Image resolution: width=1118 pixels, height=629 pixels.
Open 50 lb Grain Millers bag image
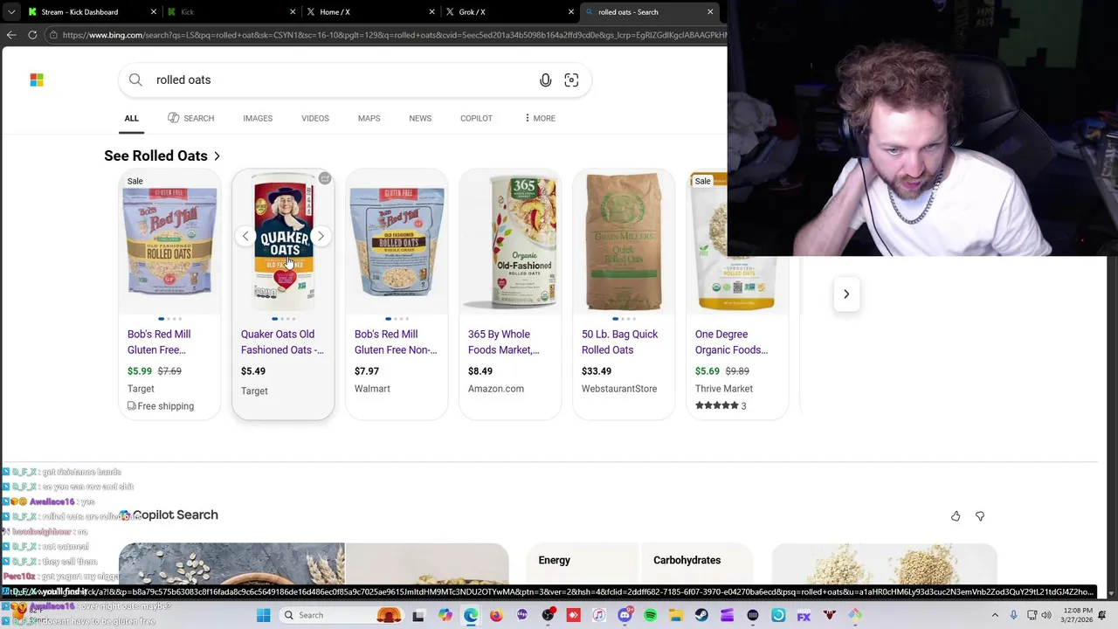624,242
